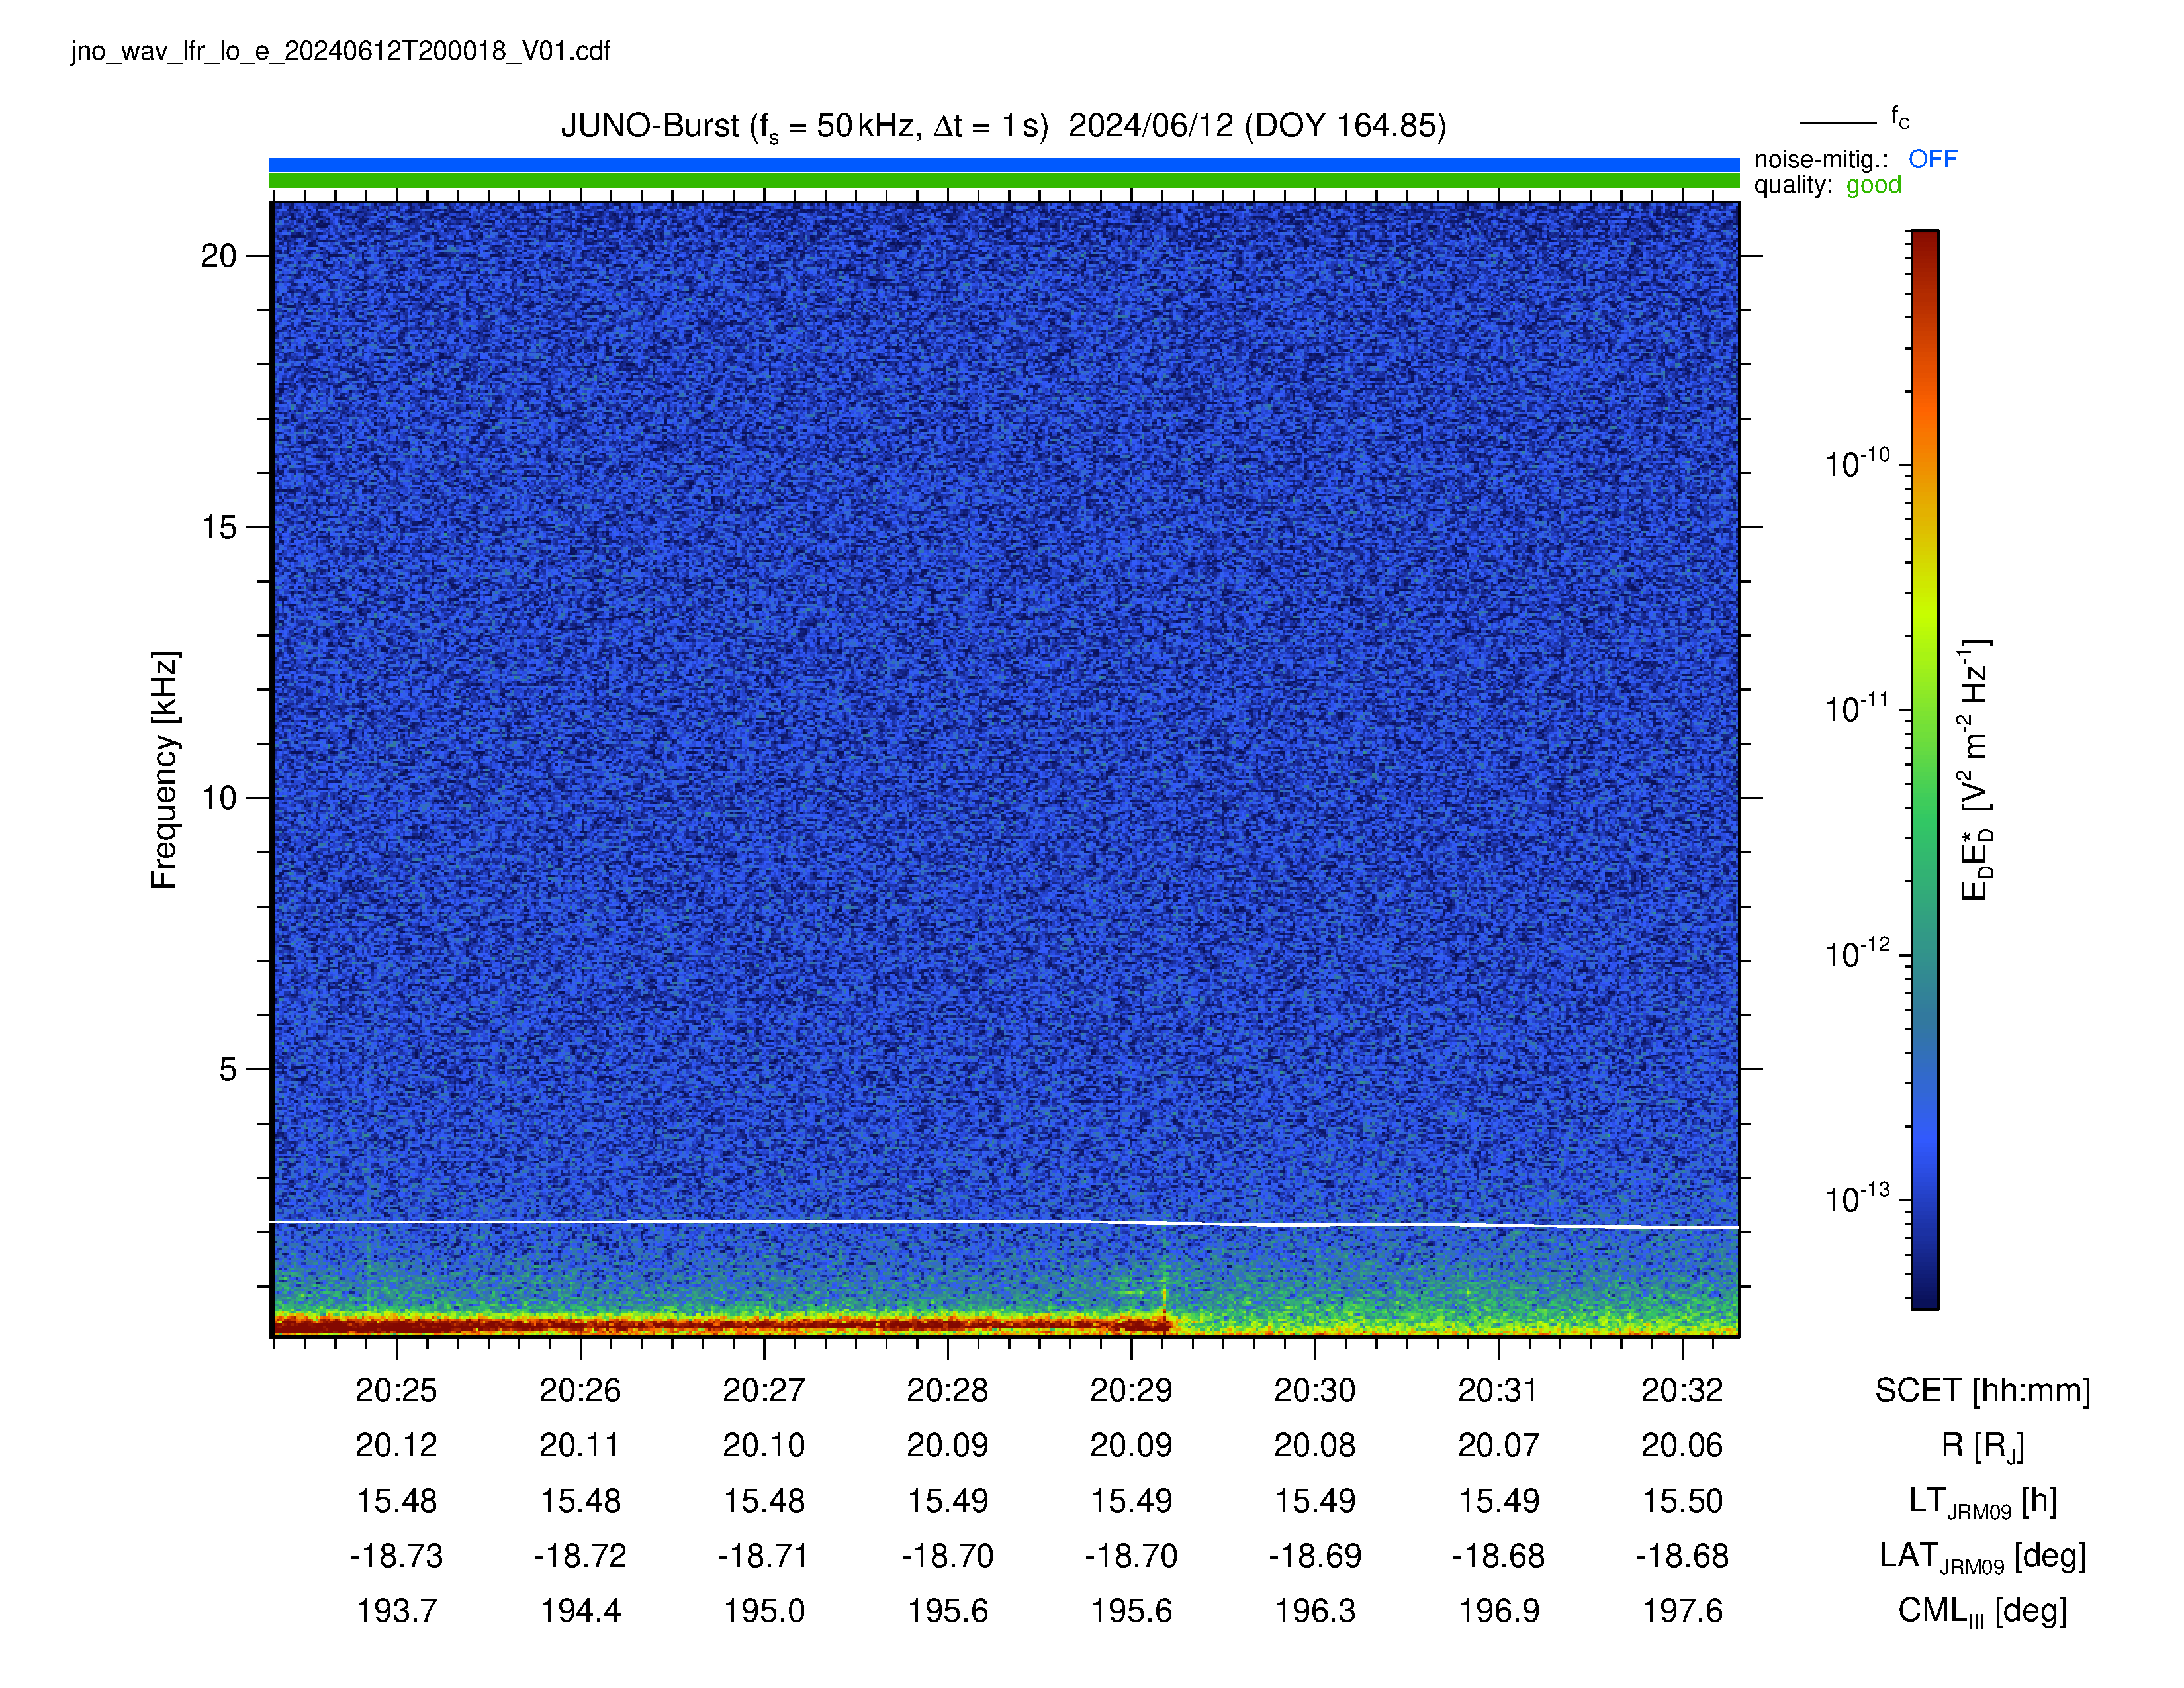The width and height of the screenshot is (2184, 1688).
Task: Click the file name jno_wav_lfr_lo_e title text
Action: click(341, 52)
